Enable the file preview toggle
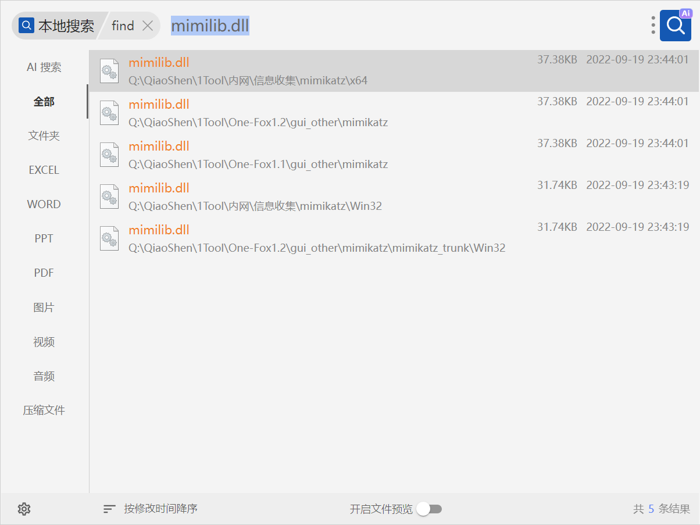Viewport: 700px width, 525px height. coord(429,509)
